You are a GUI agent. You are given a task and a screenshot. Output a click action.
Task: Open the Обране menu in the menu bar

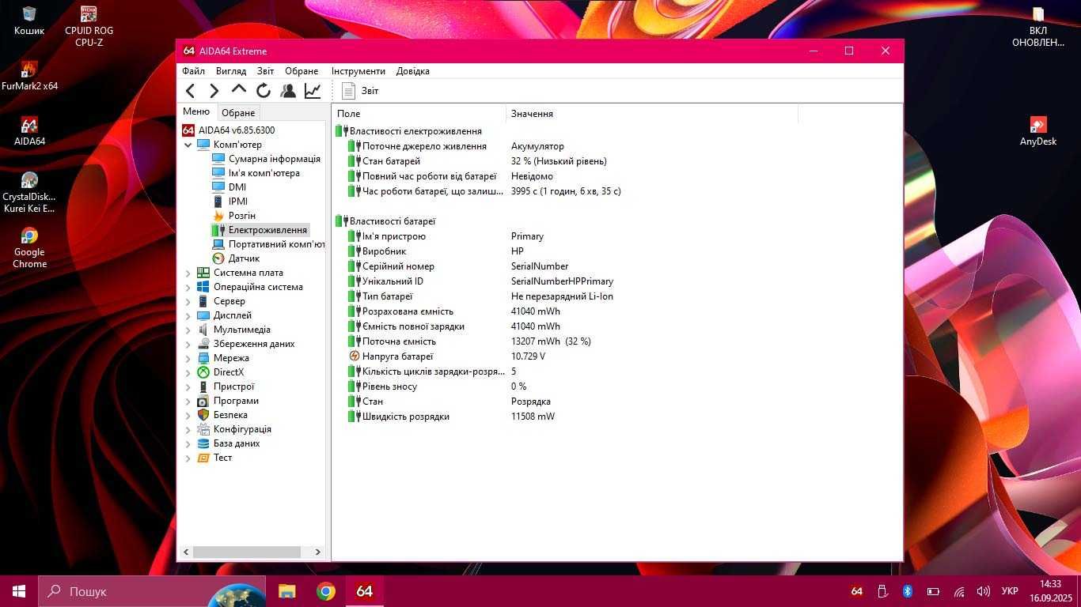pyautogui.click(x=302, y=71)
